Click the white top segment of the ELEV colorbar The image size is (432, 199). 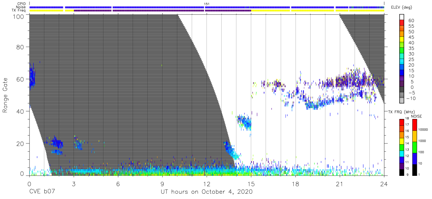coord(402,17)
